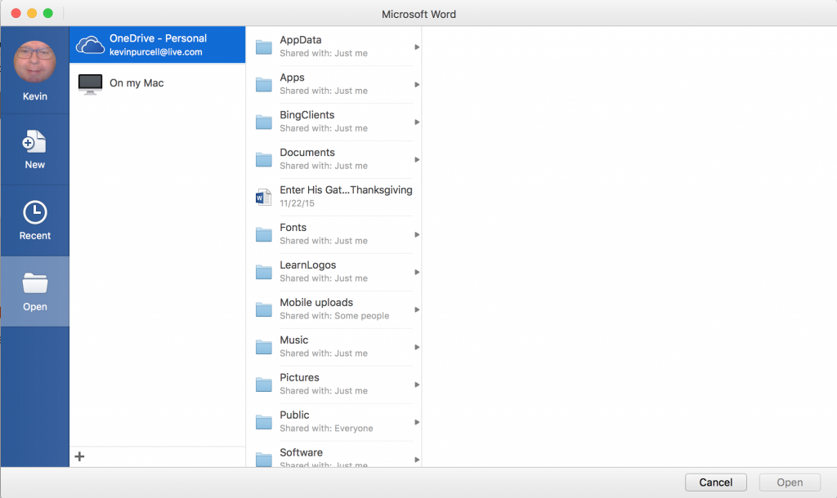The height and width of the screenshot is (498, 837).
Task: Click the Public folder icon
Action: tap(264, 422)
